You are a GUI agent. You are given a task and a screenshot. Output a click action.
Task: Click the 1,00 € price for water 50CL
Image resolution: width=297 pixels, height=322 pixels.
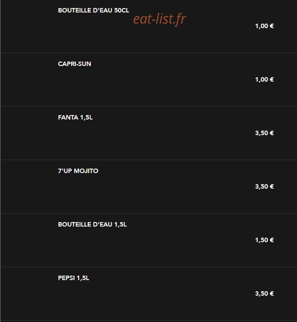264,26
